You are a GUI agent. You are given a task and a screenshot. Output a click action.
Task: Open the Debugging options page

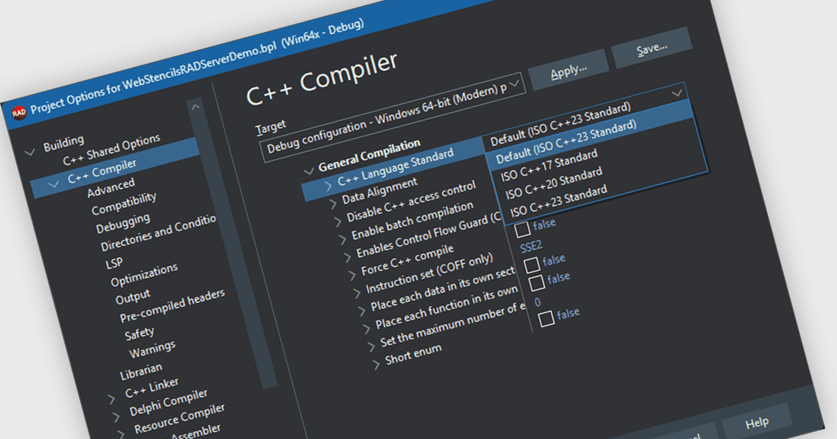(x=123, y=223)
